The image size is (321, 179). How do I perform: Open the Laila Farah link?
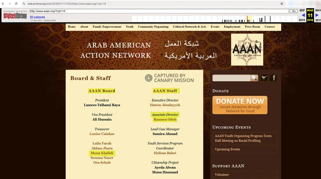[102, 143]
